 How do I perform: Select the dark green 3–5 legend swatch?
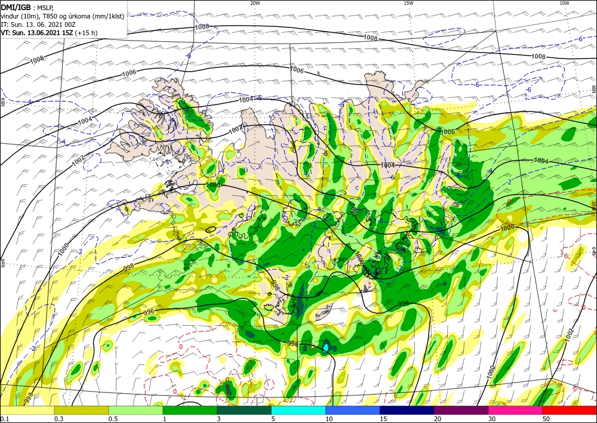coord(244,410)
